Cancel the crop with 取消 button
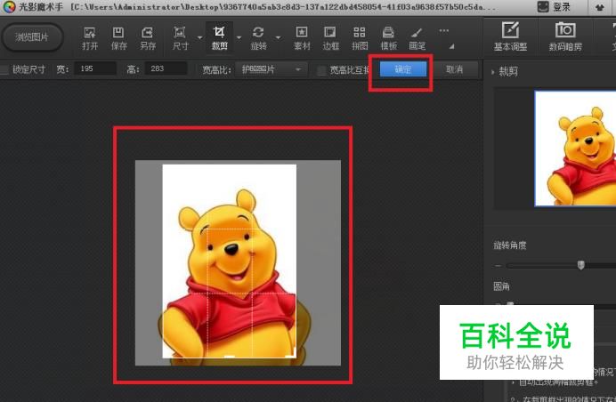Viewport: 616px width, 402px height. (x=455, y=69)
